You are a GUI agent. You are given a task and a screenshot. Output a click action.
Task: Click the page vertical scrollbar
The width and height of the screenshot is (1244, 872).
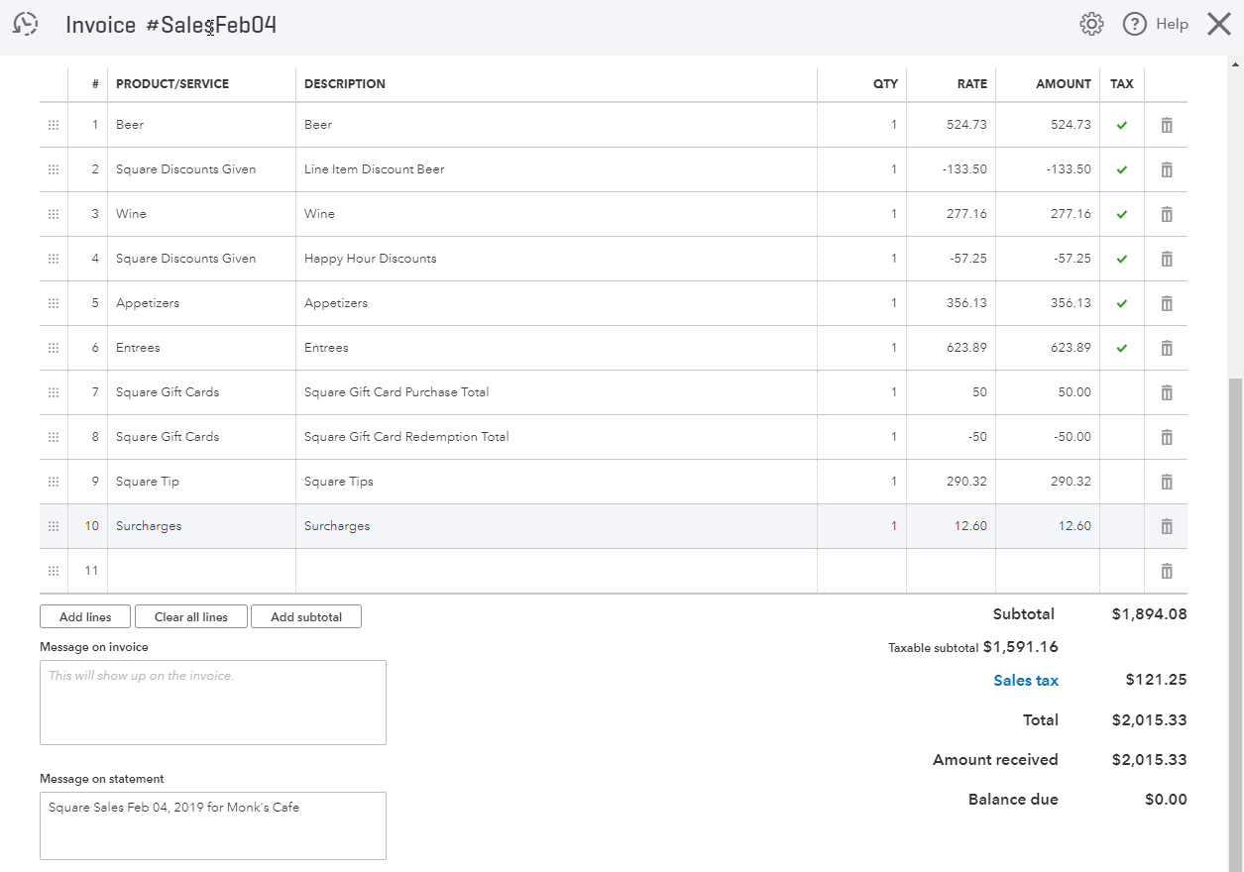(1235, 624)
